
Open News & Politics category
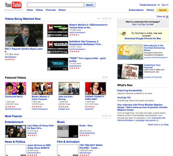coord(15,142)
